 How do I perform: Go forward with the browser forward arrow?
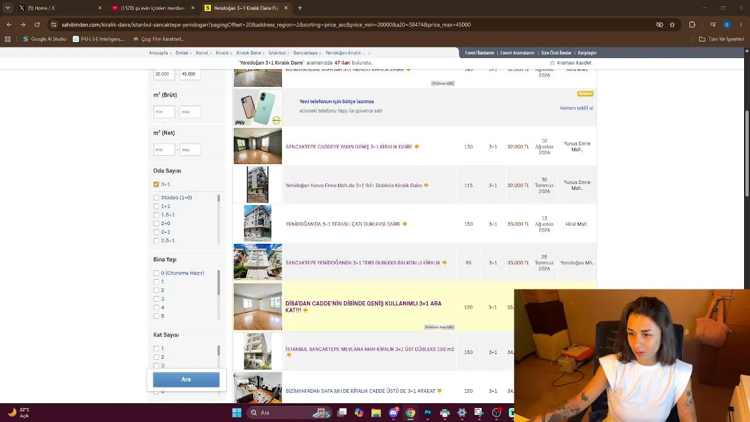23,25
